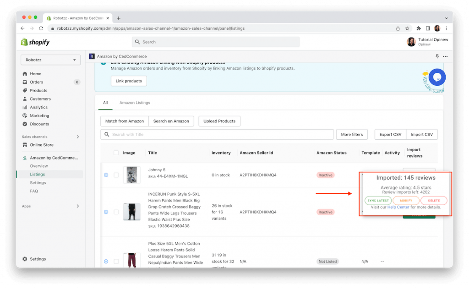The height and width of the screenshot is (289, 469).
Task: Click the Search with Title field
Action: [217, 135]
